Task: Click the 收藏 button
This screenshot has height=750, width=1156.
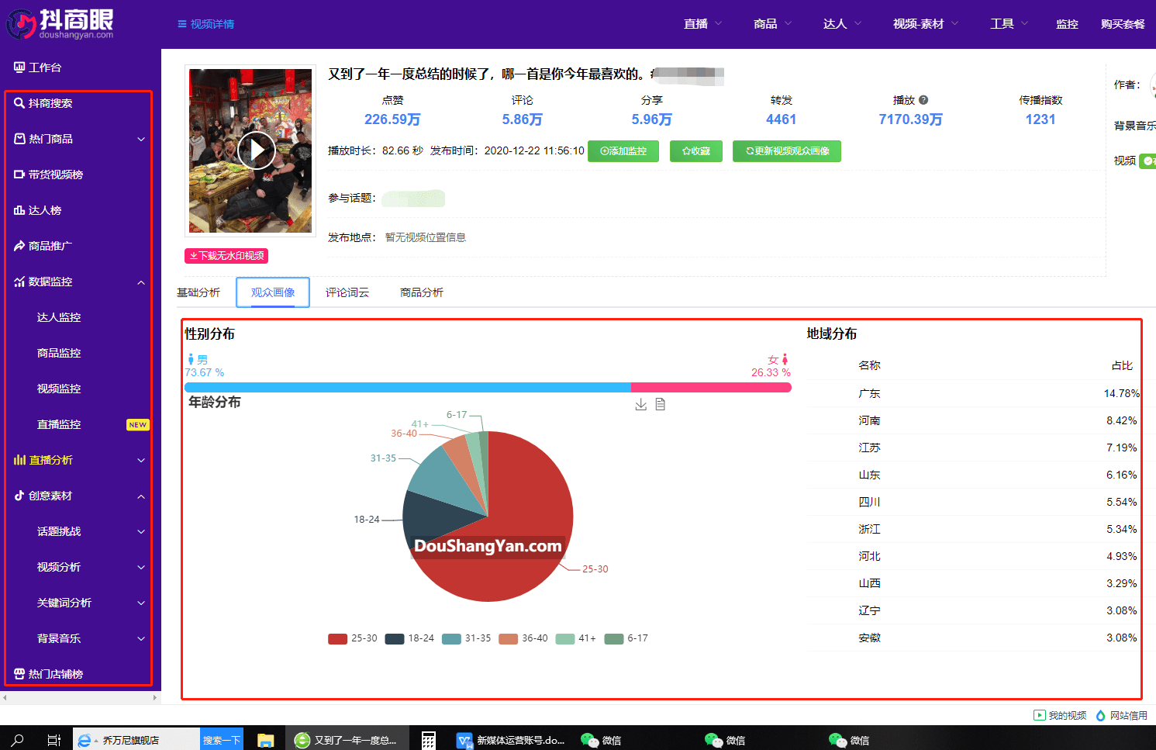Action: [696, 151]
